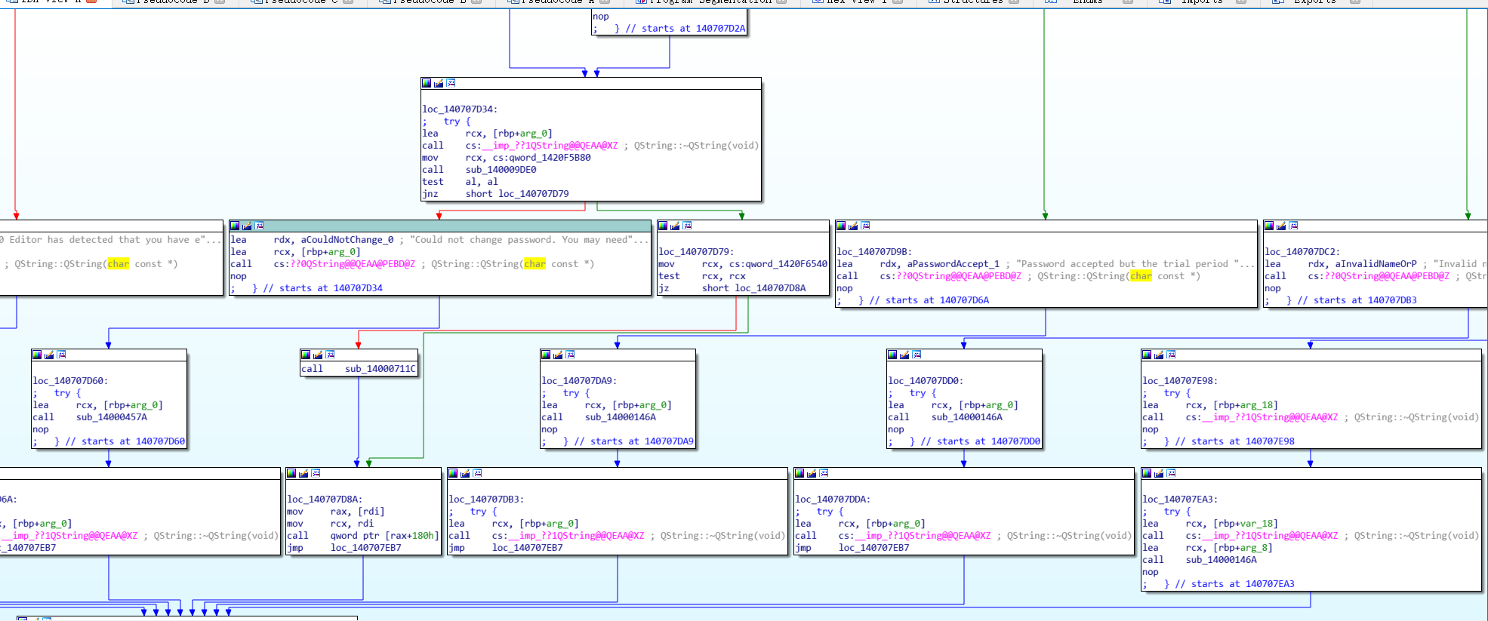Click loc_140707EB7 jump target in loc_140707DB3 node
The width and height of the screenshot is (1488, 621).
[x=528, y=548]
